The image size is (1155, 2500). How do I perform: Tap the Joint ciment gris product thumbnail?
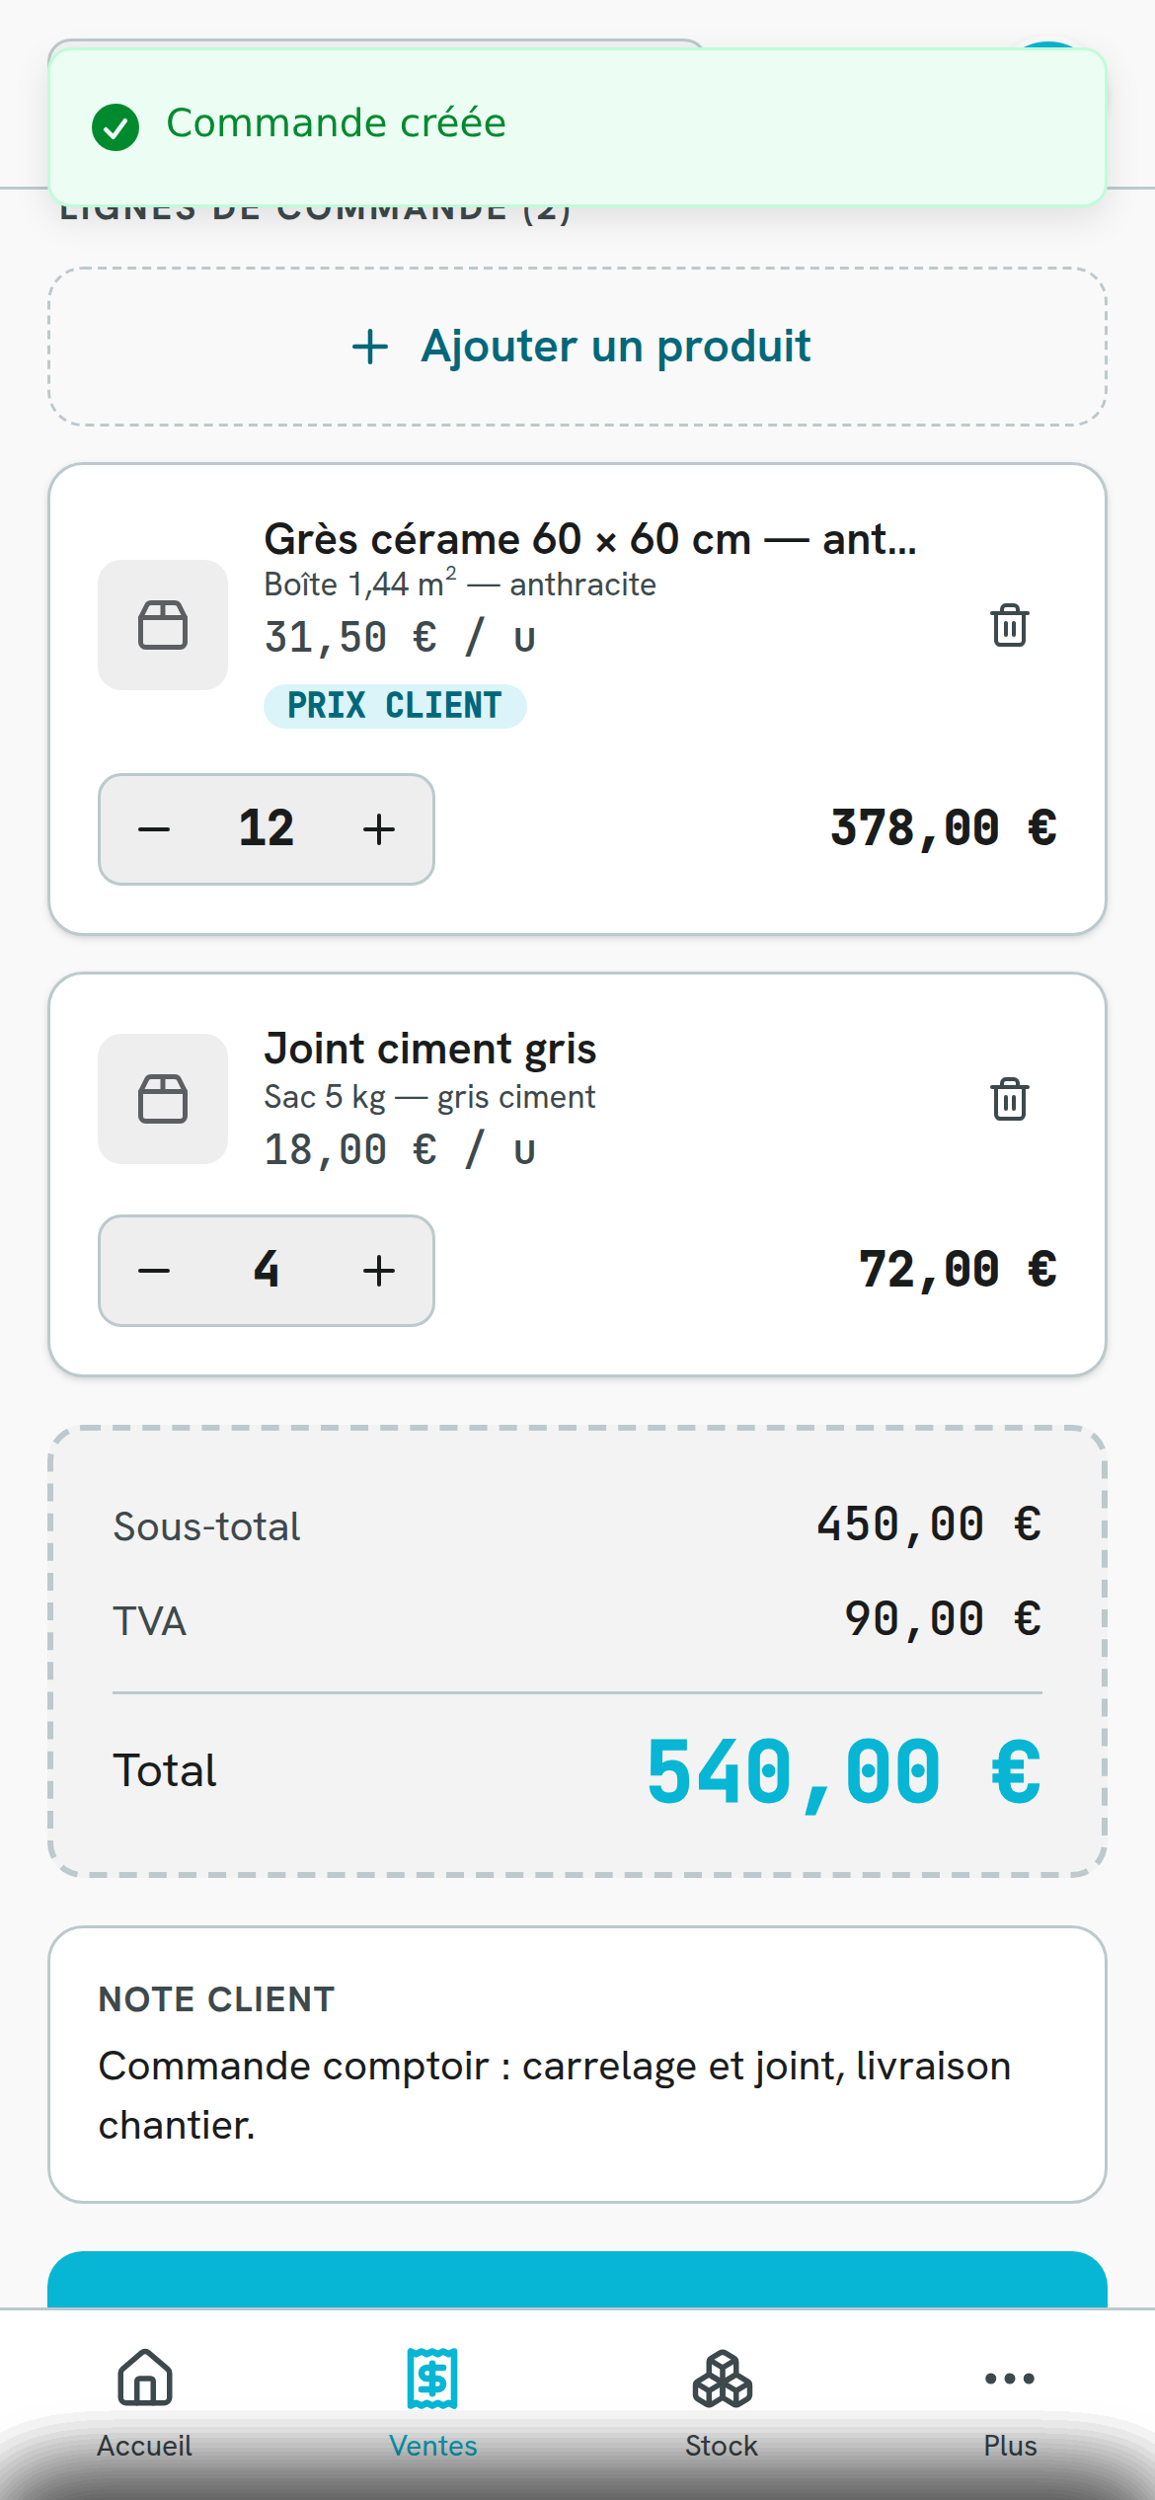(x=163, y=1099)
